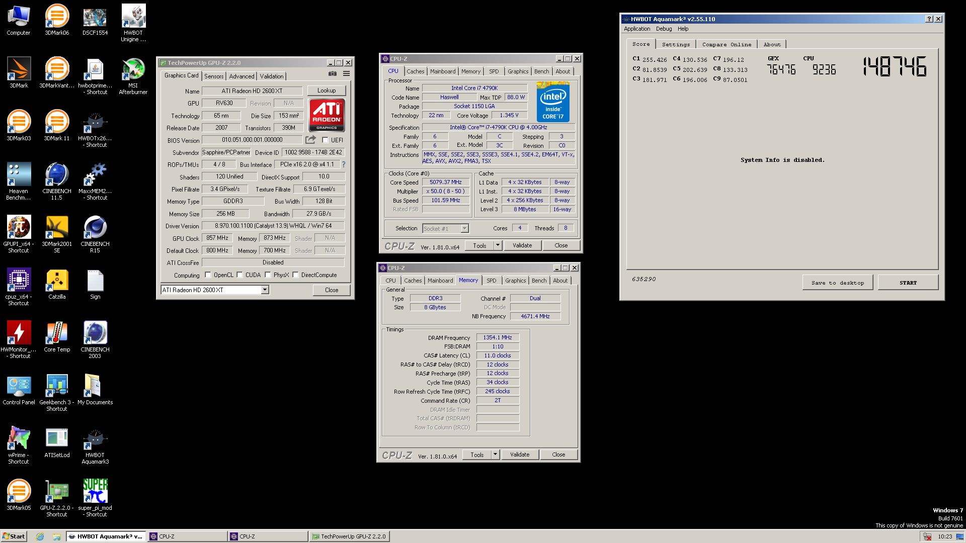Image resolution: width=966 pixels, height=543 pixels.
Task: Open Geekbench 3 shortcut icon
Action: point(57,393)
